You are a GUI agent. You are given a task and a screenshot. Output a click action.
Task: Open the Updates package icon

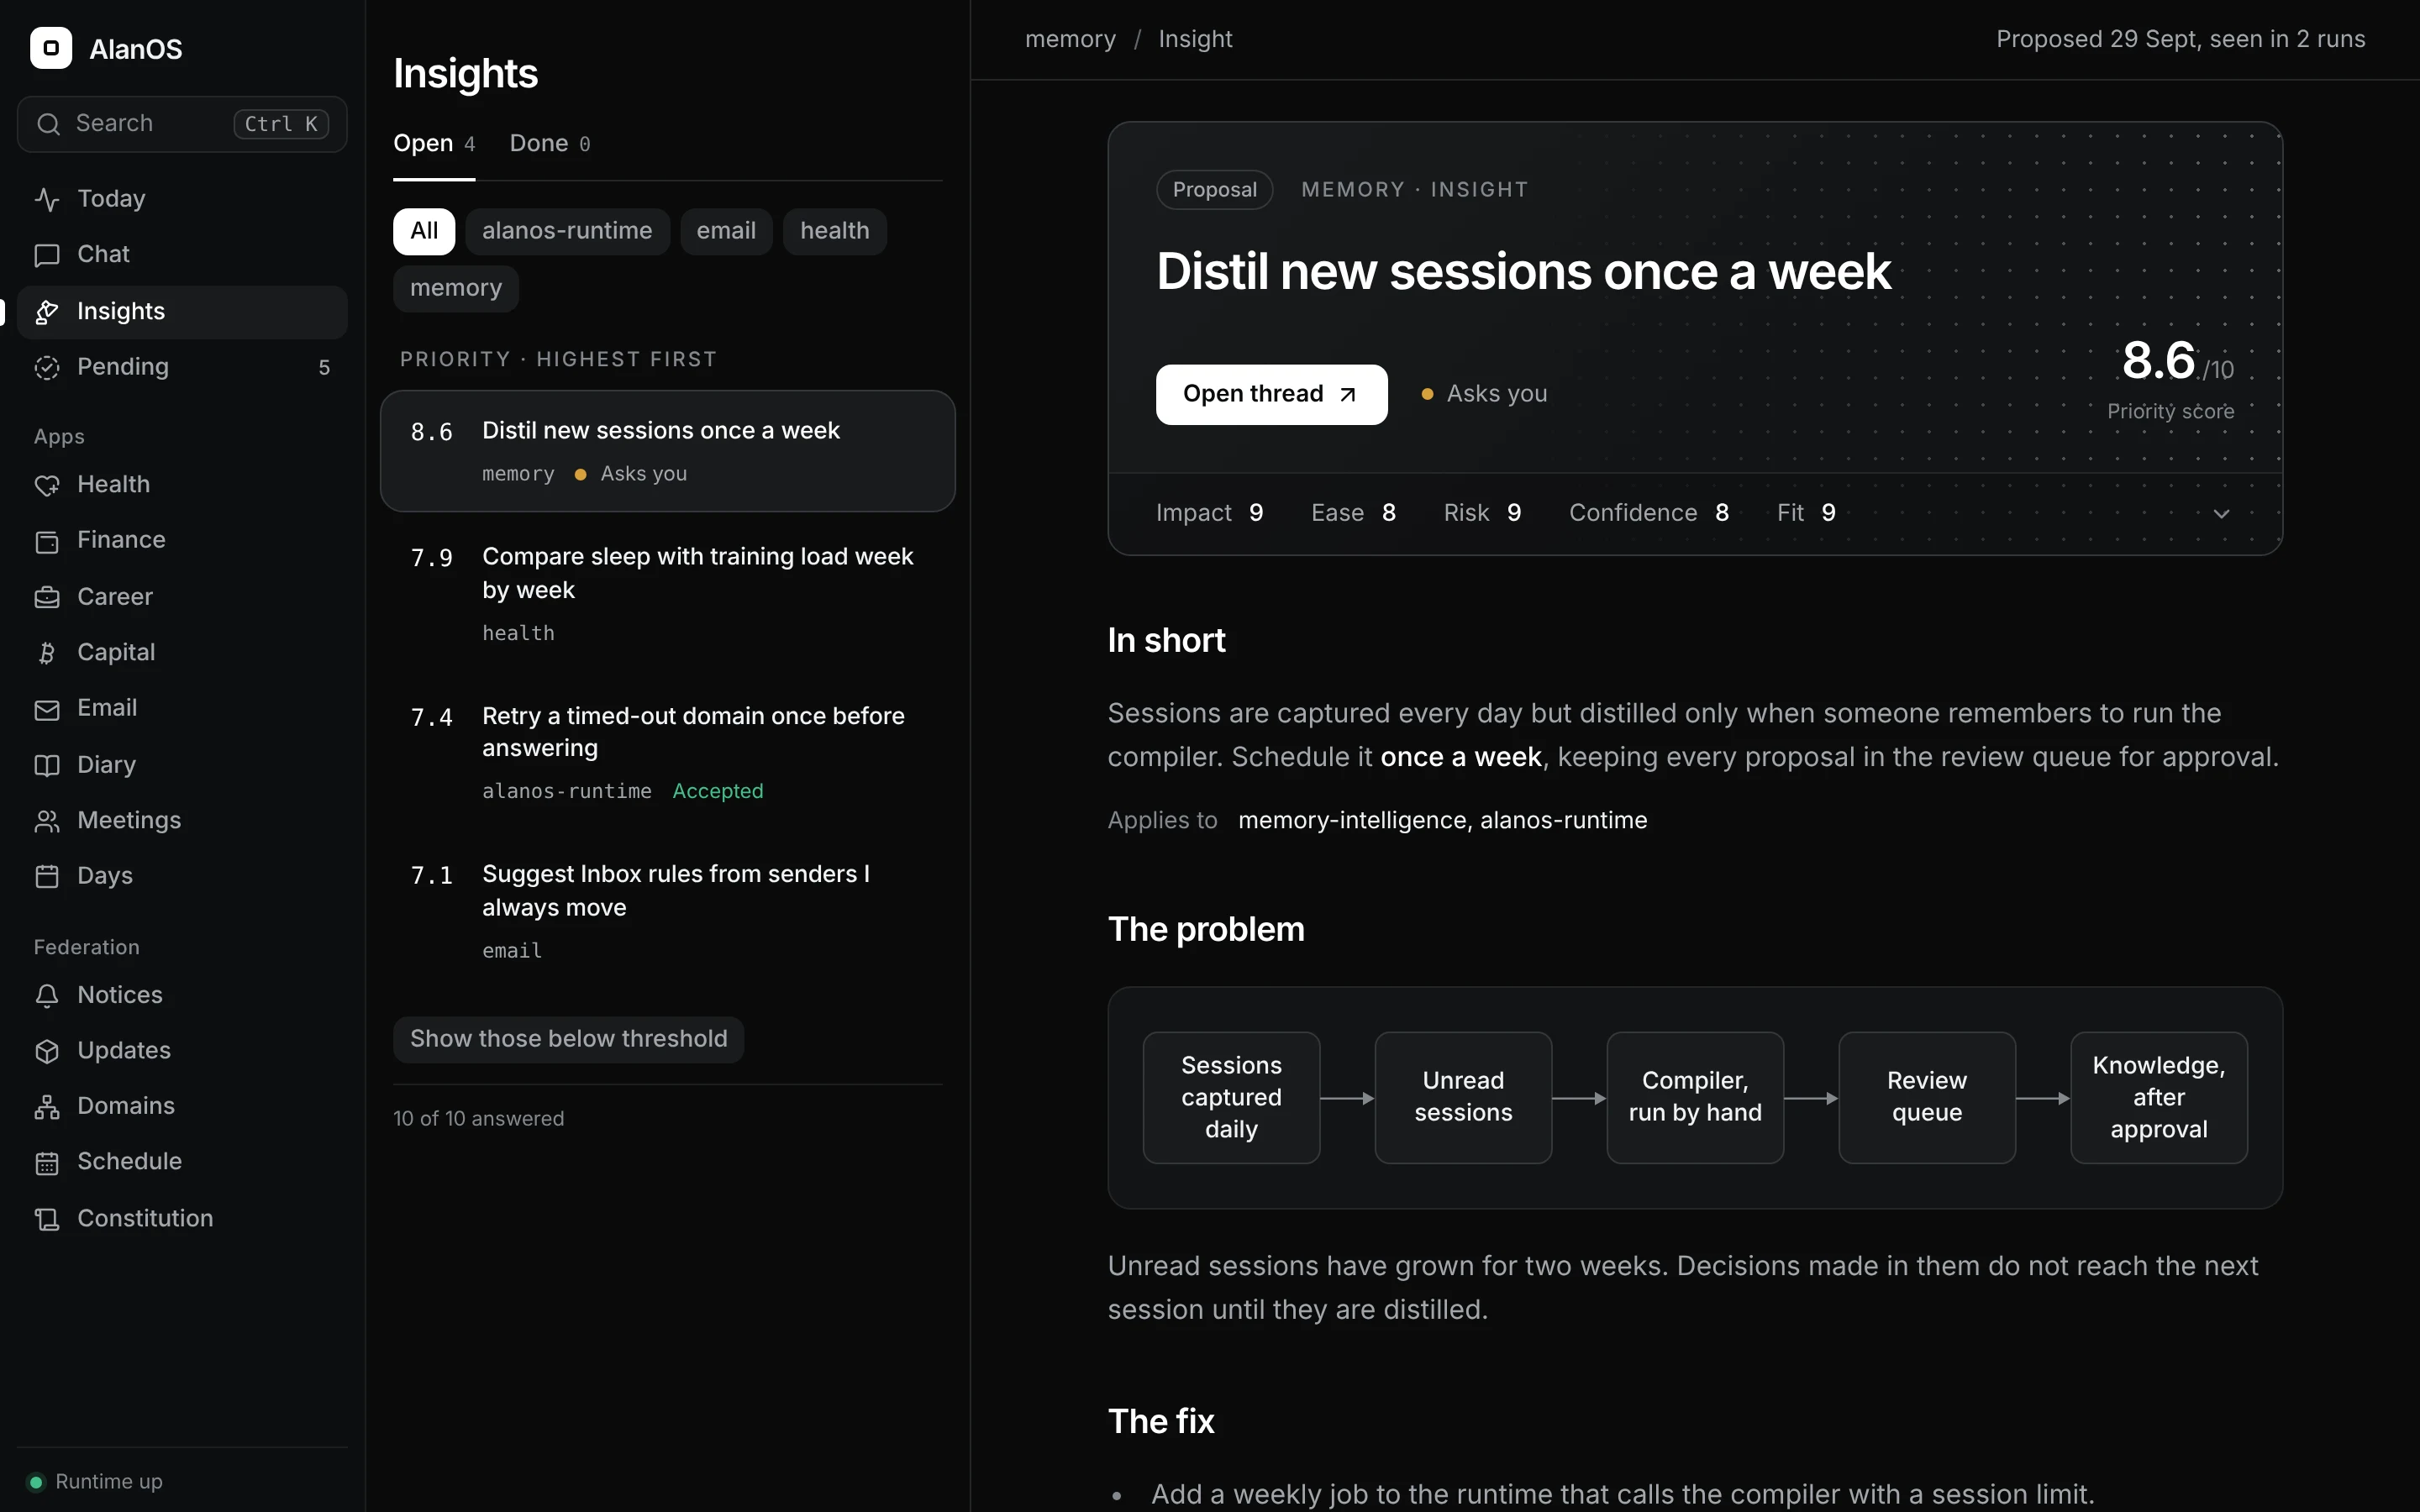(x=47, y=1051)
